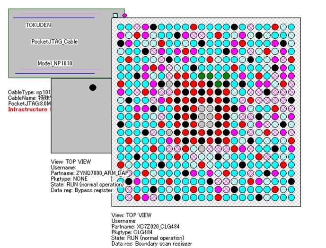Screen dimensions: 326x248
Task: Click the small cyan square connector above the chip
Action: click(x=115, y=16)
